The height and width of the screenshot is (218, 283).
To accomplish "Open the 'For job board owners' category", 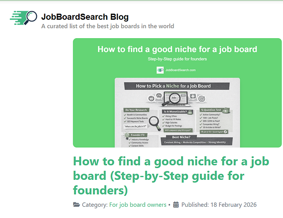I will click(138, 205).
